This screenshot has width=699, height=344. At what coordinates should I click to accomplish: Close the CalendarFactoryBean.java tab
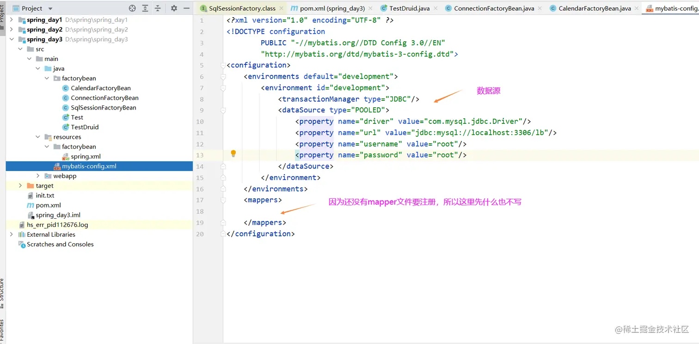coord(637,8)
